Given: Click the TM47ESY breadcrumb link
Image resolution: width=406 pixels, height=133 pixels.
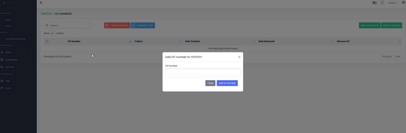Looking at the screenshot, I should click(x=46, y=14).
